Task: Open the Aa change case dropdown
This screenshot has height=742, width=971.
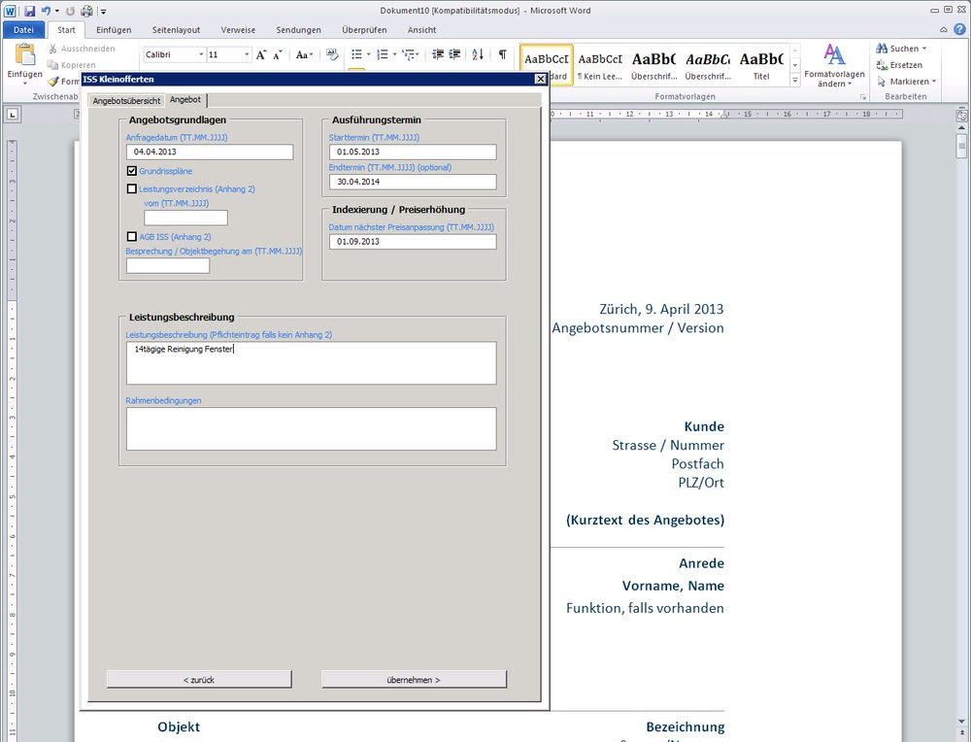Action: pyautogui.click(x=304, y=54)
